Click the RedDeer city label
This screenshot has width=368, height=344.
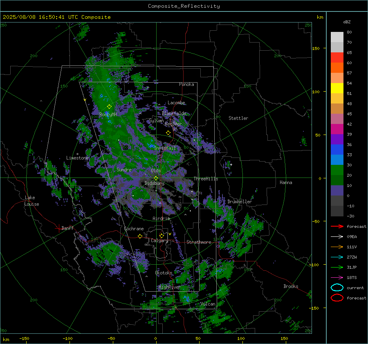pos(173,124)
